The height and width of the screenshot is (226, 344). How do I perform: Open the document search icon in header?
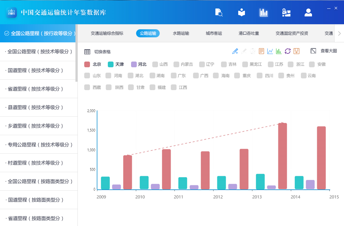click(x=219, y=12)
